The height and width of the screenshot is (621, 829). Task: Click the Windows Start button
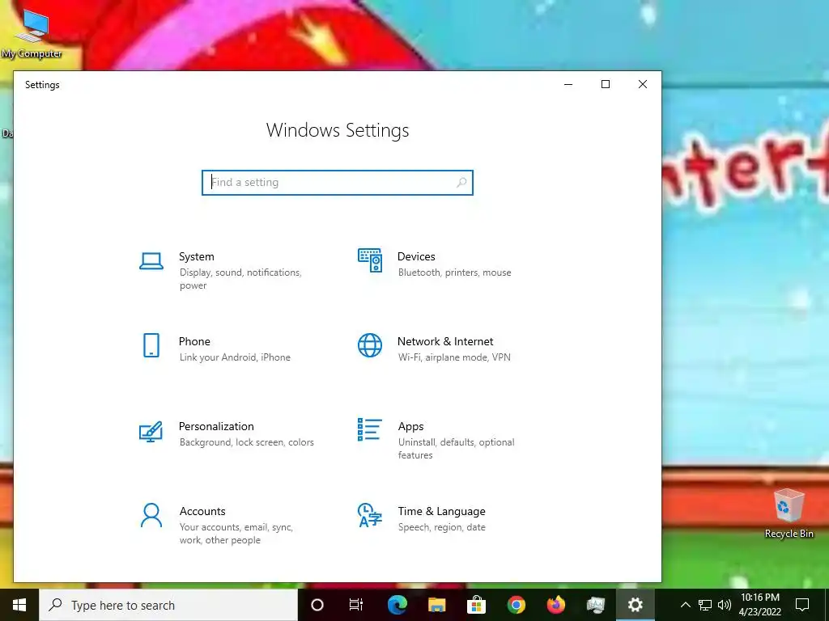19,605
